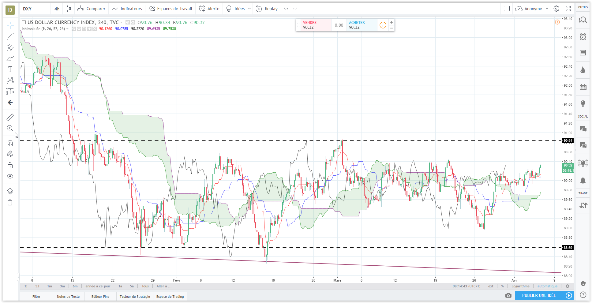Open the Testeur de Stratégie tab
Viewport: 592px width, 303px height.
click(x=135, y=296)
